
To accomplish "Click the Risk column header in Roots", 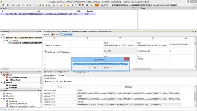I will point(79,11).
